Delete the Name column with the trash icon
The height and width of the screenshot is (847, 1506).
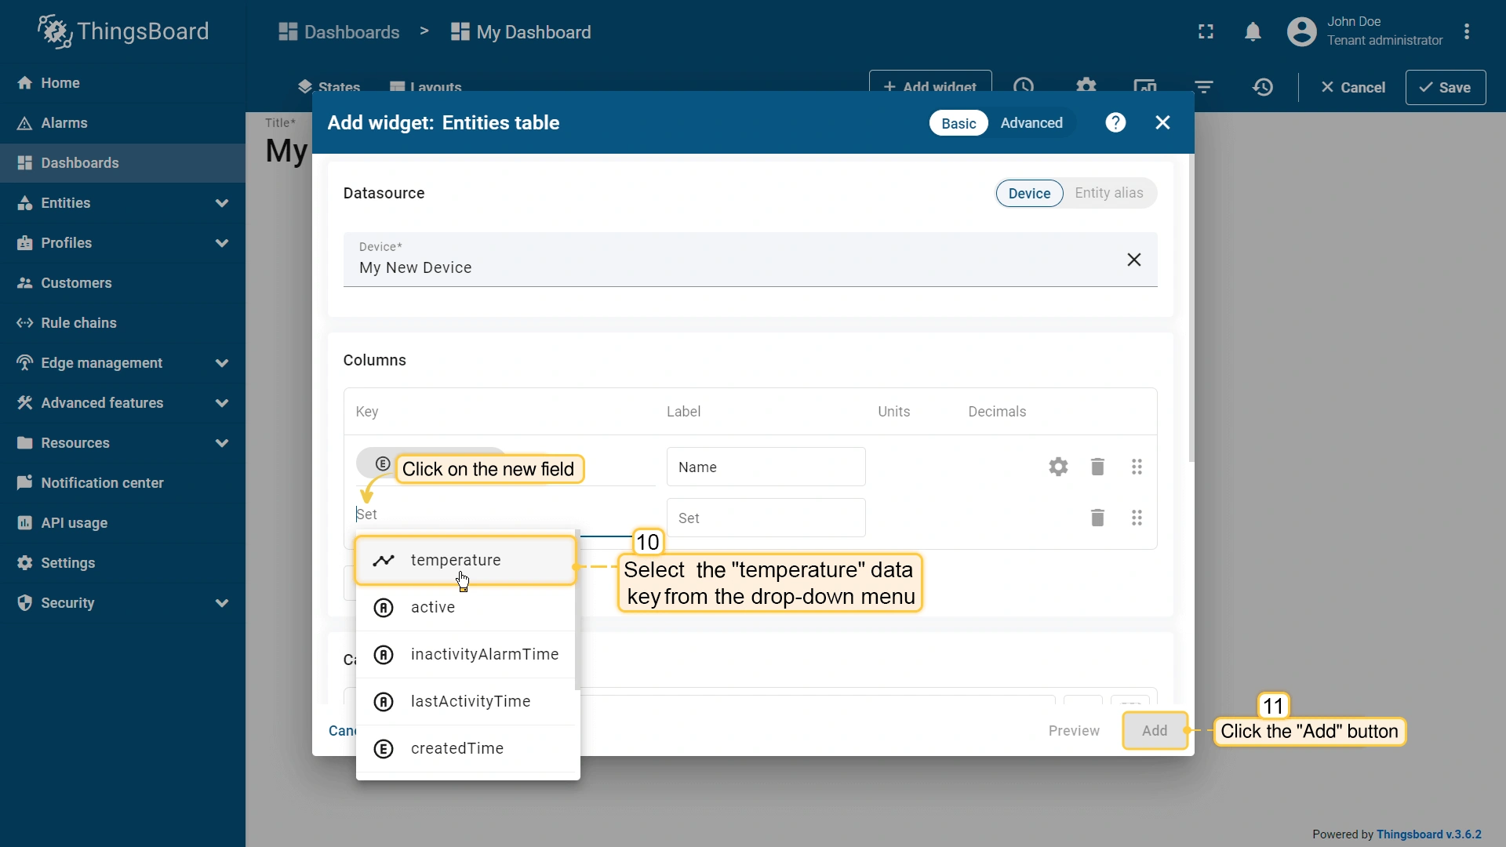[x=1097, y=467]
